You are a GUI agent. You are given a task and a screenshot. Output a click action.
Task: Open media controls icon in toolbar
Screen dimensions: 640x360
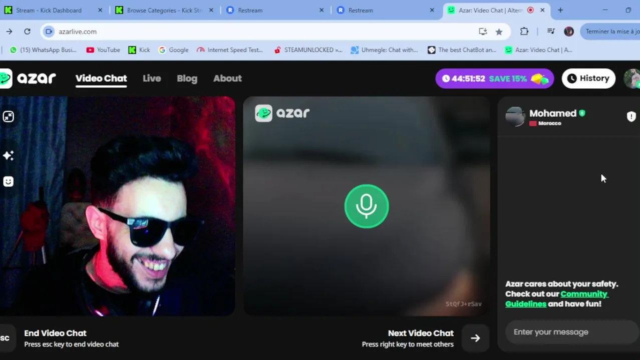(551, 31)
